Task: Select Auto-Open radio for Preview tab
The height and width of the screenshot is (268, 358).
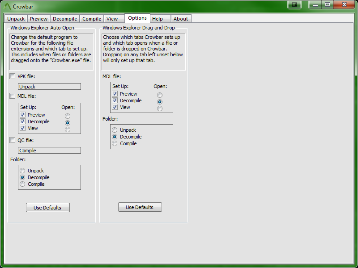Action: 68,116
